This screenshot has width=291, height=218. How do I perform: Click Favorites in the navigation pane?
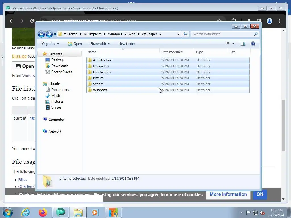tap(55, 54)
